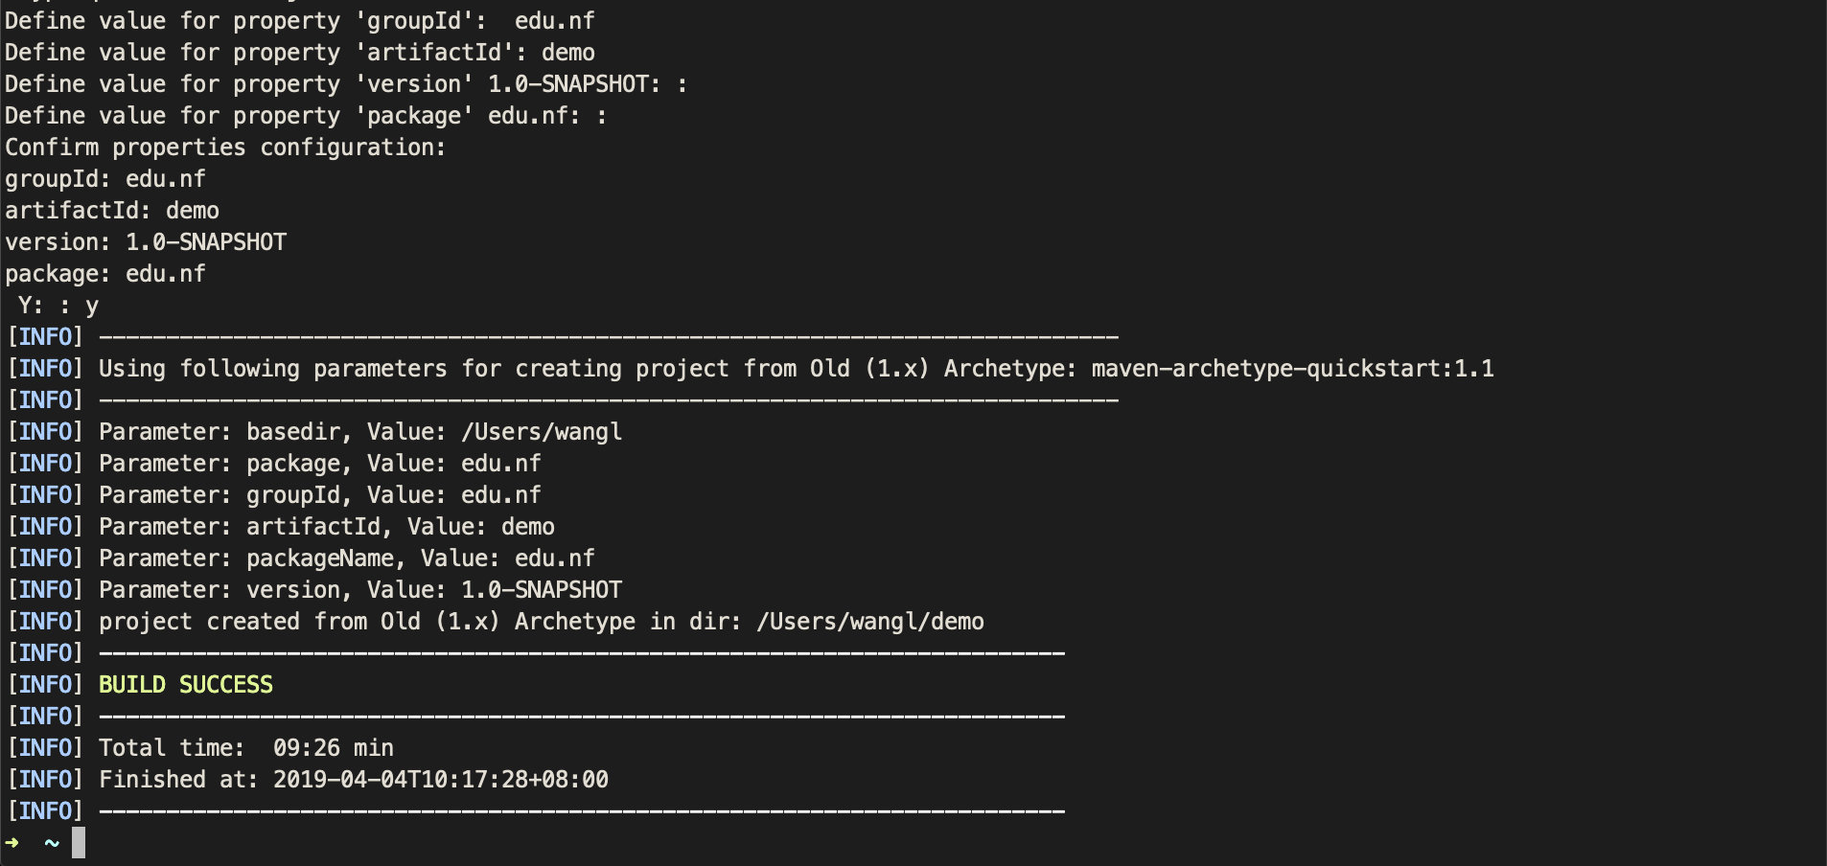The height and width of the screenshot is (866, 1827).
Task: Click the Finished at timestamp text
Action: pos(440,780)
